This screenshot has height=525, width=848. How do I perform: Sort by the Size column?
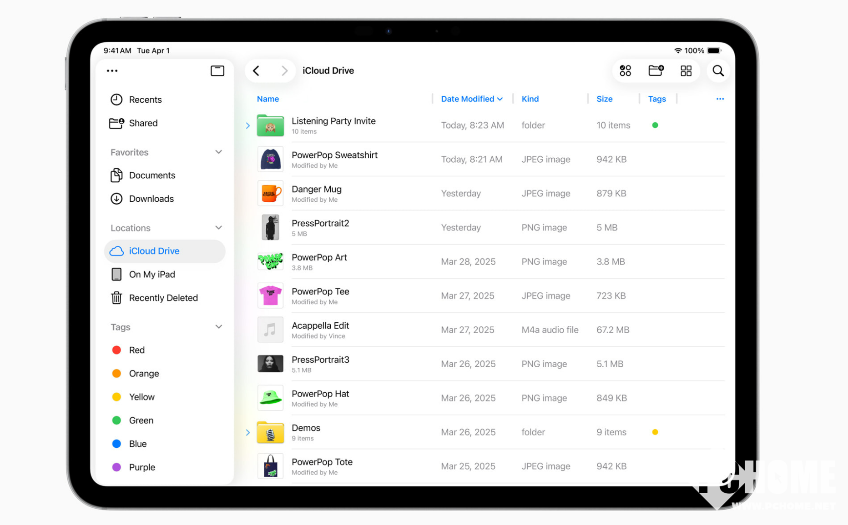point(604,99)
